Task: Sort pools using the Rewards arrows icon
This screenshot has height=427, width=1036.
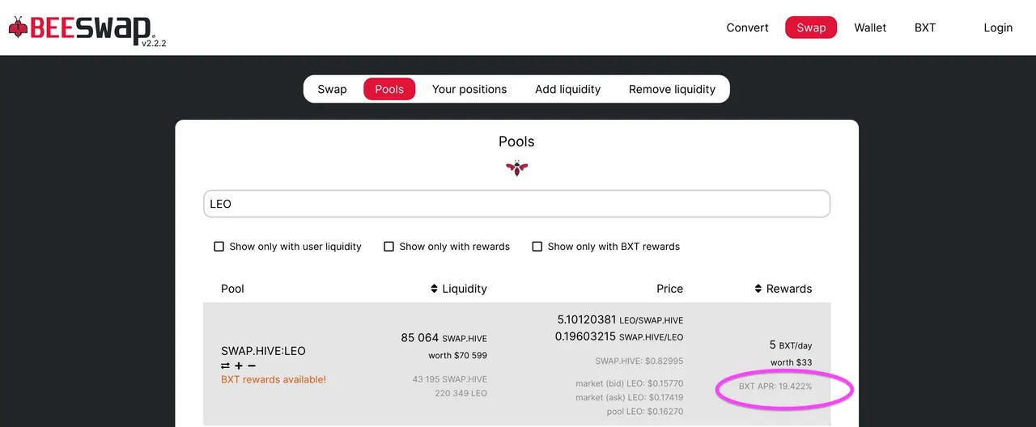Action: (x=758, y=289)
